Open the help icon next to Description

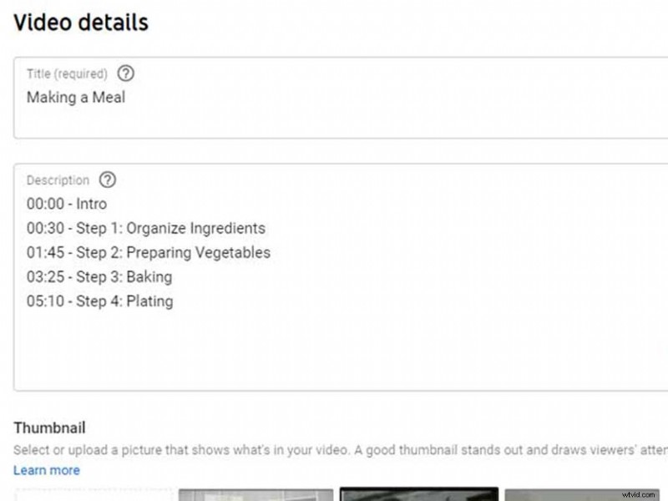point(107,180)
